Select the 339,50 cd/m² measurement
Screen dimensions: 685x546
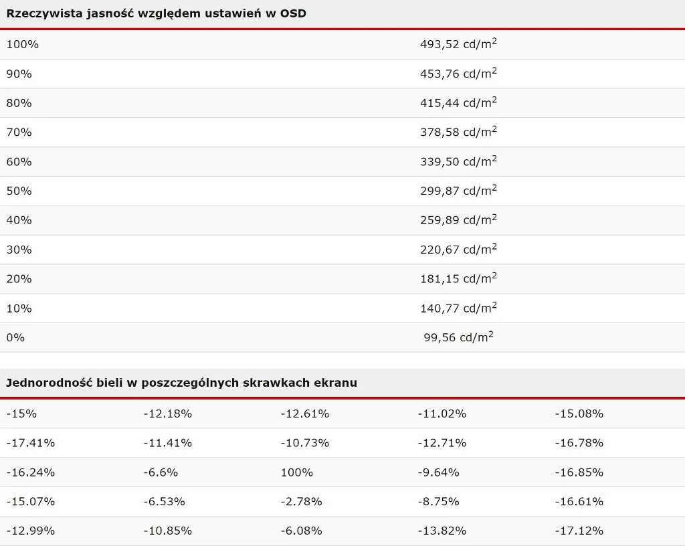pyautogui.click(x=458, y=162)
